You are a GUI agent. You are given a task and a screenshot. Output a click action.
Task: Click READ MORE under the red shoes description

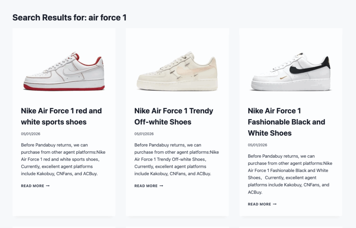32,186
